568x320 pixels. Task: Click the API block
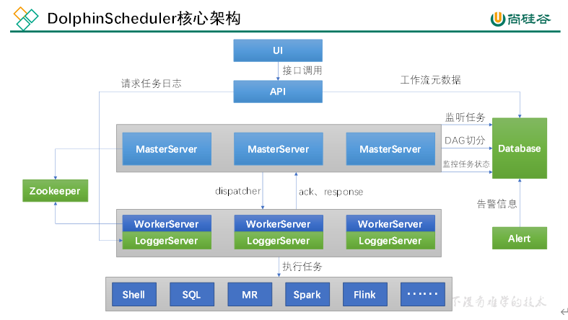pos(278,92)
